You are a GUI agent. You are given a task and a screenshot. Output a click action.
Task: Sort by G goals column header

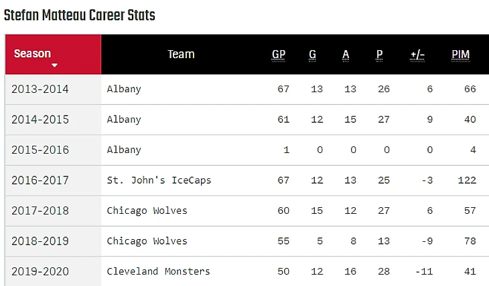point(313,54)
